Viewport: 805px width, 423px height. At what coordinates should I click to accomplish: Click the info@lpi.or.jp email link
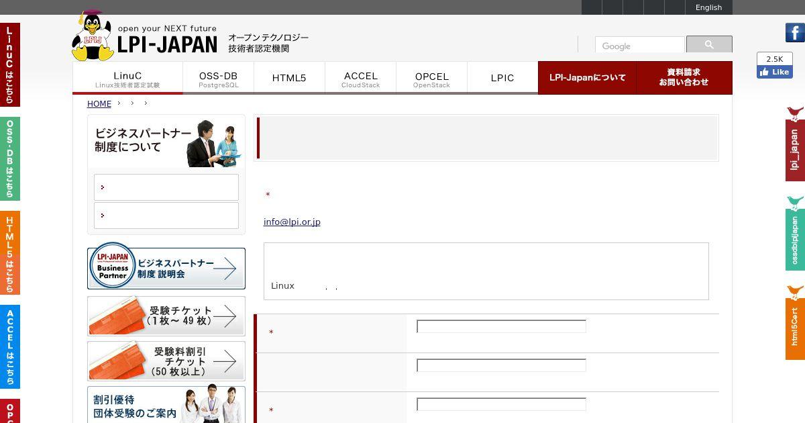(292, 222)
